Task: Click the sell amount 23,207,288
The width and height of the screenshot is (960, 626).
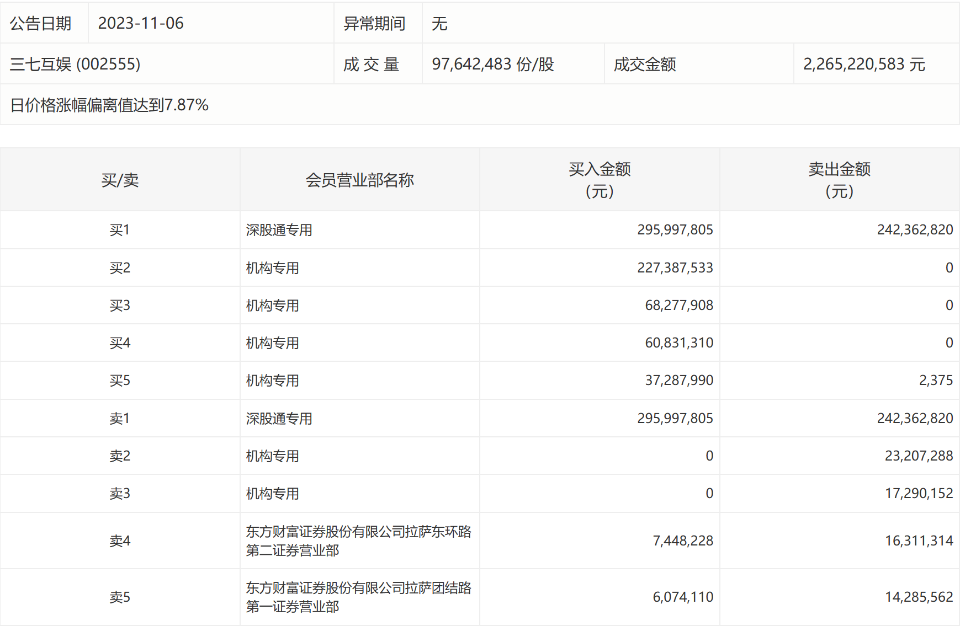Action: [x=919, y=456]
